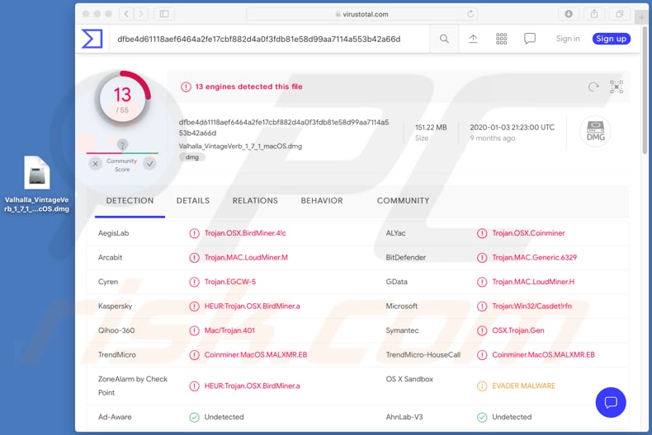The height and width of the screenshot is (435, 652).
Task: Select the file name Valhalla_VintageVerb_1_7_1_macOS.dmg
Action: pyautogui.click(x=240, y=146)
